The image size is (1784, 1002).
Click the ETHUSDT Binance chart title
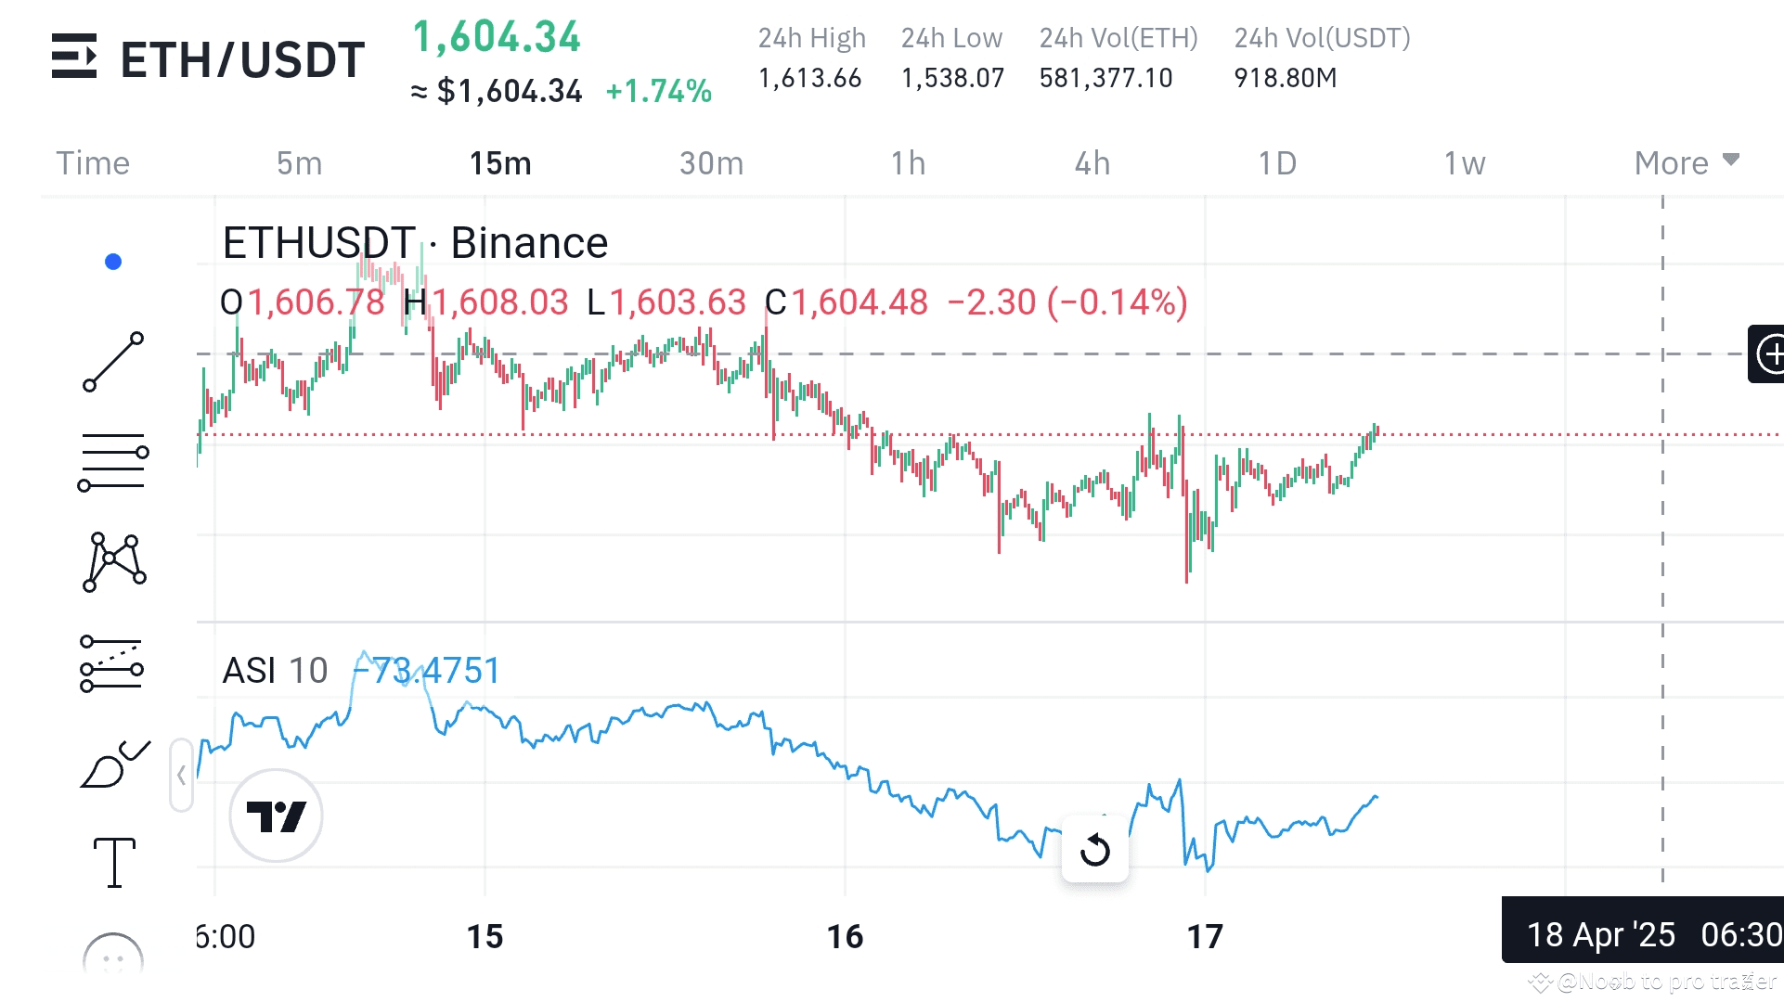click(x=415, y=243)
